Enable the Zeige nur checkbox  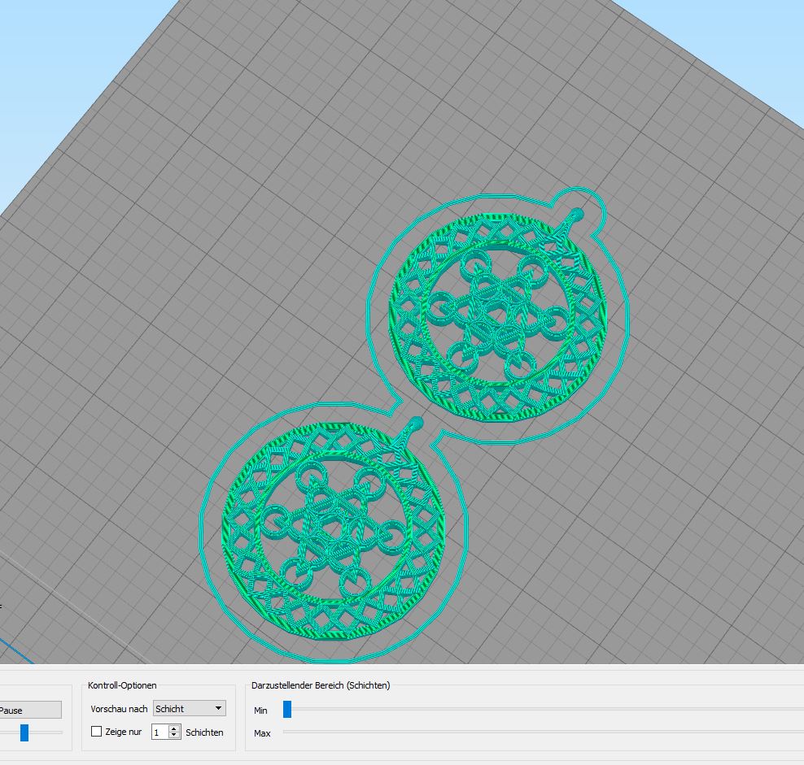(96, 732)
